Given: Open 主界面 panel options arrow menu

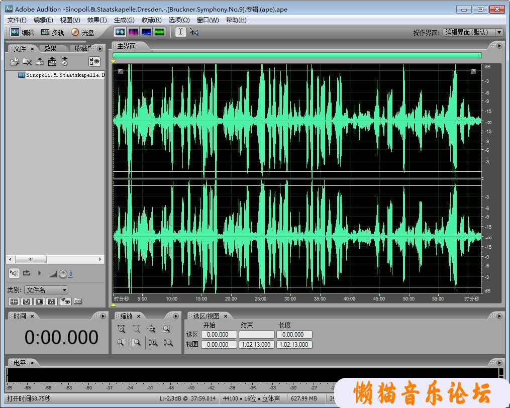Looking at the screenshot, I should 499,46.
